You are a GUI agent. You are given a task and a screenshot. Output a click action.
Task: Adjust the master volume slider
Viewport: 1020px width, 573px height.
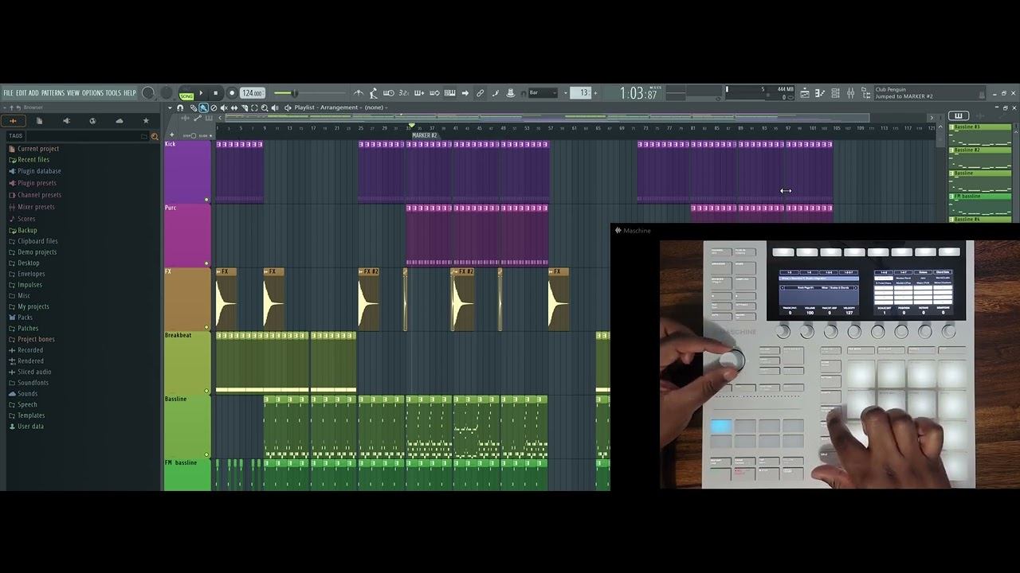[x=294, y=93]
